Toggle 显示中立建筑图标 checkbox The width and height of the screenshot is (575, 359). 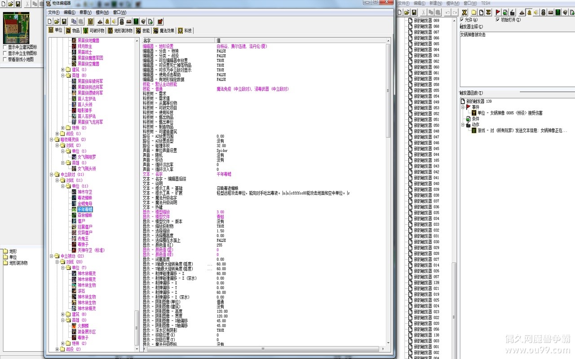(5, 47)
